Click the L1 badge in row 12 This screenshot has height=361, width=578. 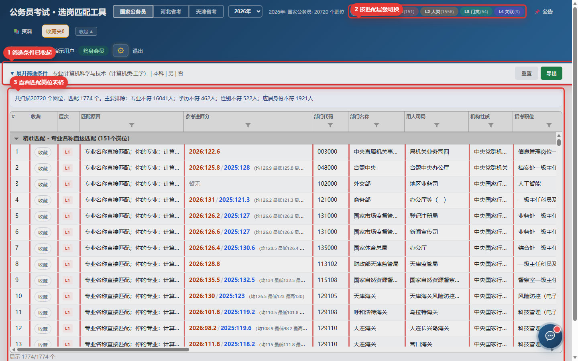point(67,329)
